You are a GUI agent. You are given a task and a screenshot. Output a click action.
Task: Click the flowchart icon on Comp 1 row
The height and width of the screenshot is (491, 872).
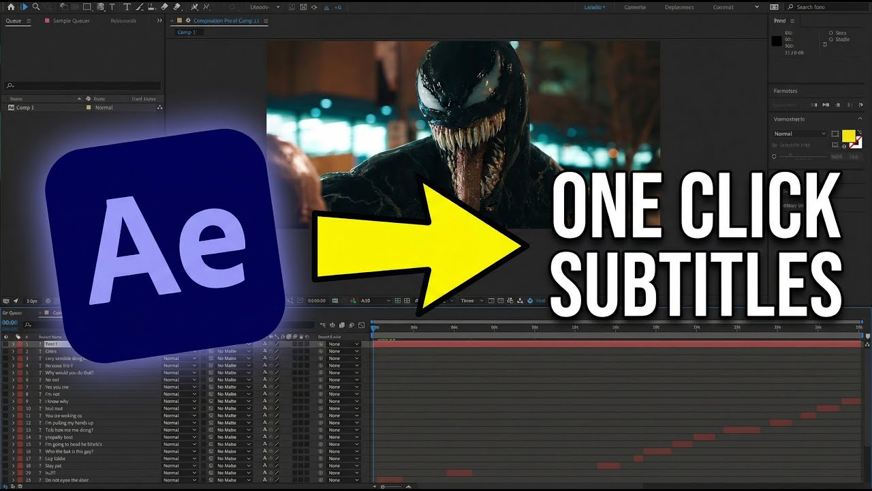point(160,108)
